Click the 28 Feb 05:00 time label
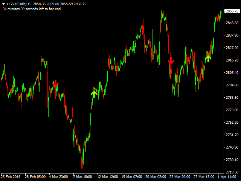The image size is (241, 181). click(x=35, y=177)
